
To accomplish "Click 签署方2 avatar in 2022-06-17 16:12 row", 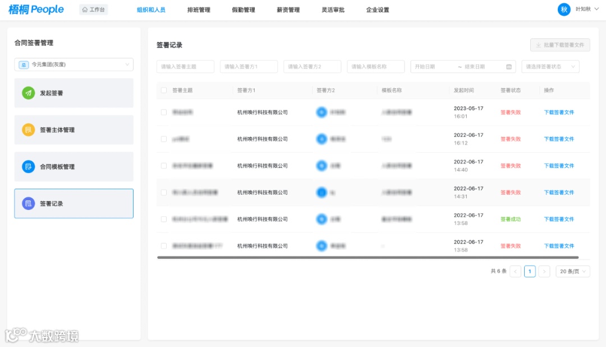I will click(322, 139).
